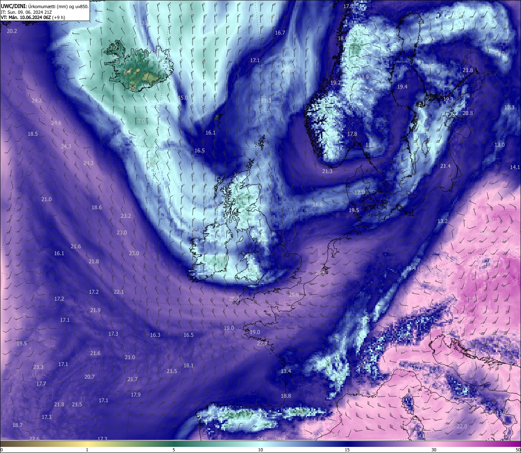
Task: Click the 22.0 value at bottom right
Action: (462, 426)
